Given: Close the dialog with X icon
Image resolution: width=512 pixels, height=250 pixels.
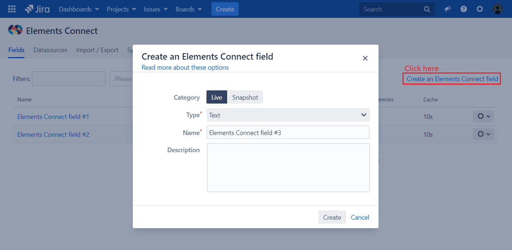Looking at the screenshot, I should [x=365, y=58].
